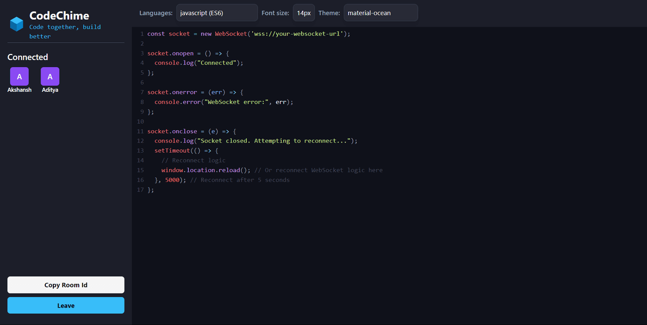The height and width of the screenshot is (325, 647).
Task: Click the "Socket closed. Attempting to reconnect..." string
Action: pos(274,141)
